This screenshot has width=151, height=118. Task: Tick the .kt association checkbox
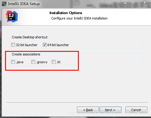click(54, 62)
